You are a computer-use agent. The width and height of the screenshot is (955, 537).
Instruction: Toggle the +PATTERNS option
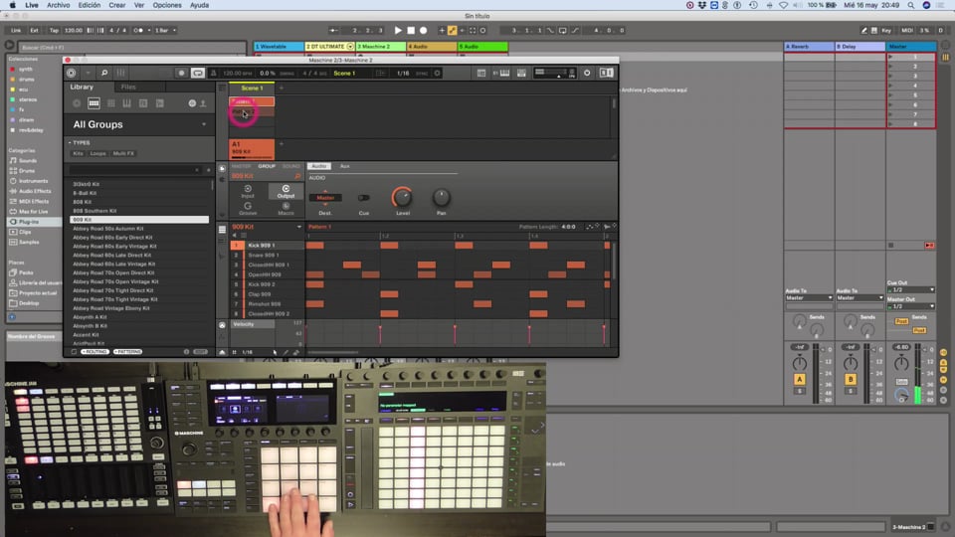point(127,352)
